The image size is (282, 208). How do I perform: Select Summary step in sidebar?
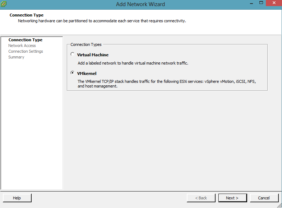pos(16,57)
